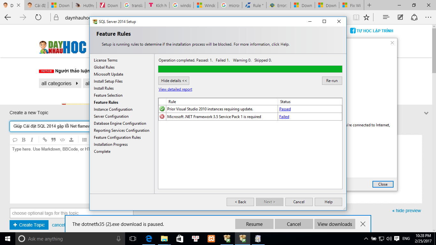Click the Italic formatting icon in editor
Screen dimensions: 436x245
pos(32,140)
